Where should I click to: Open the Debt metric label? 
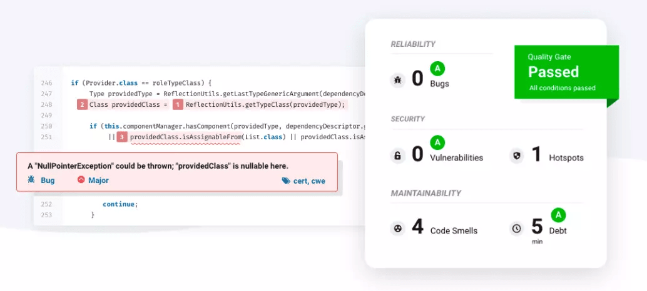point(558,230)
